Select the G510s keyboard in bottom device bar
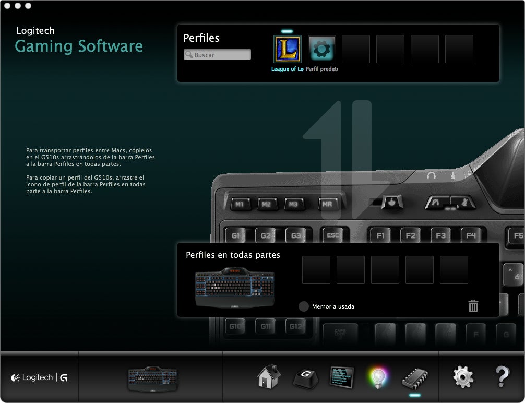The width and height of the screenshot is (525, 403). coord(153,378)
